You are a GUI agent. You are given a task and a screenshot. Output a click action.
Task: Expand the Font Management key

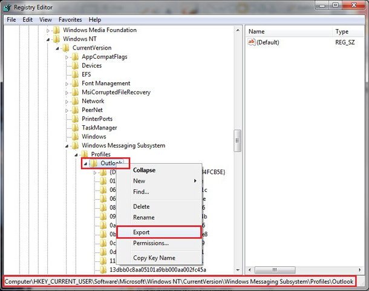[67, 84]
